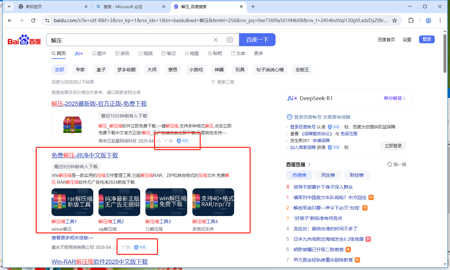Open result Win-RAR解压缩软件2025中文版下载
Viewport: 450px width, 270px height.
tap(100, 262)
